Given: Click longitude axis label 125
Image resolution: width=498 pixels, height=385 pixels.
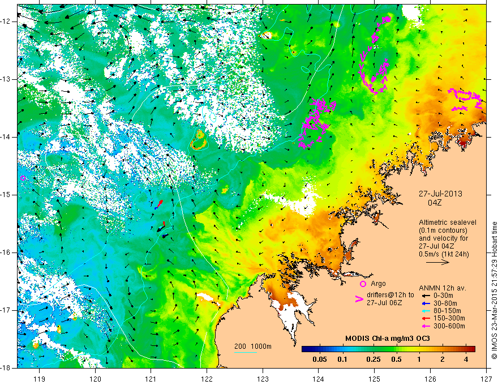Looking at the screenshot, I should [x=375, y=379].
